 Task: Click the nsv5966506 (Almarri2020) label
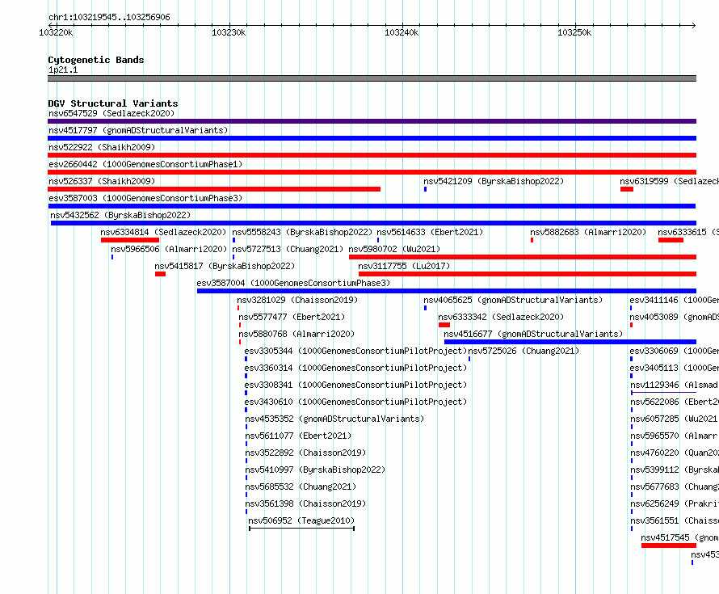(x=169, y=249)
